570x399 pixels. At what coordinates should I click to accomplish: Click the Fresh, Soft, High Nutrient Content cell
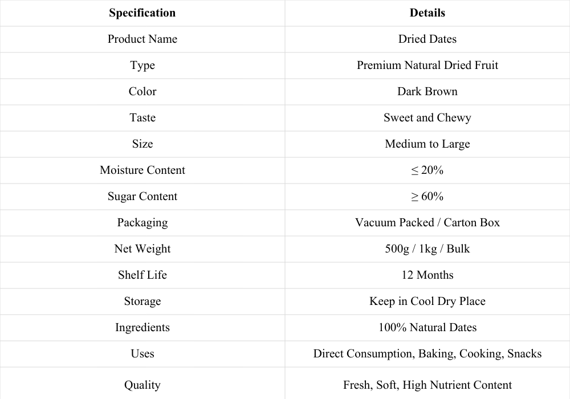(427, 384)
